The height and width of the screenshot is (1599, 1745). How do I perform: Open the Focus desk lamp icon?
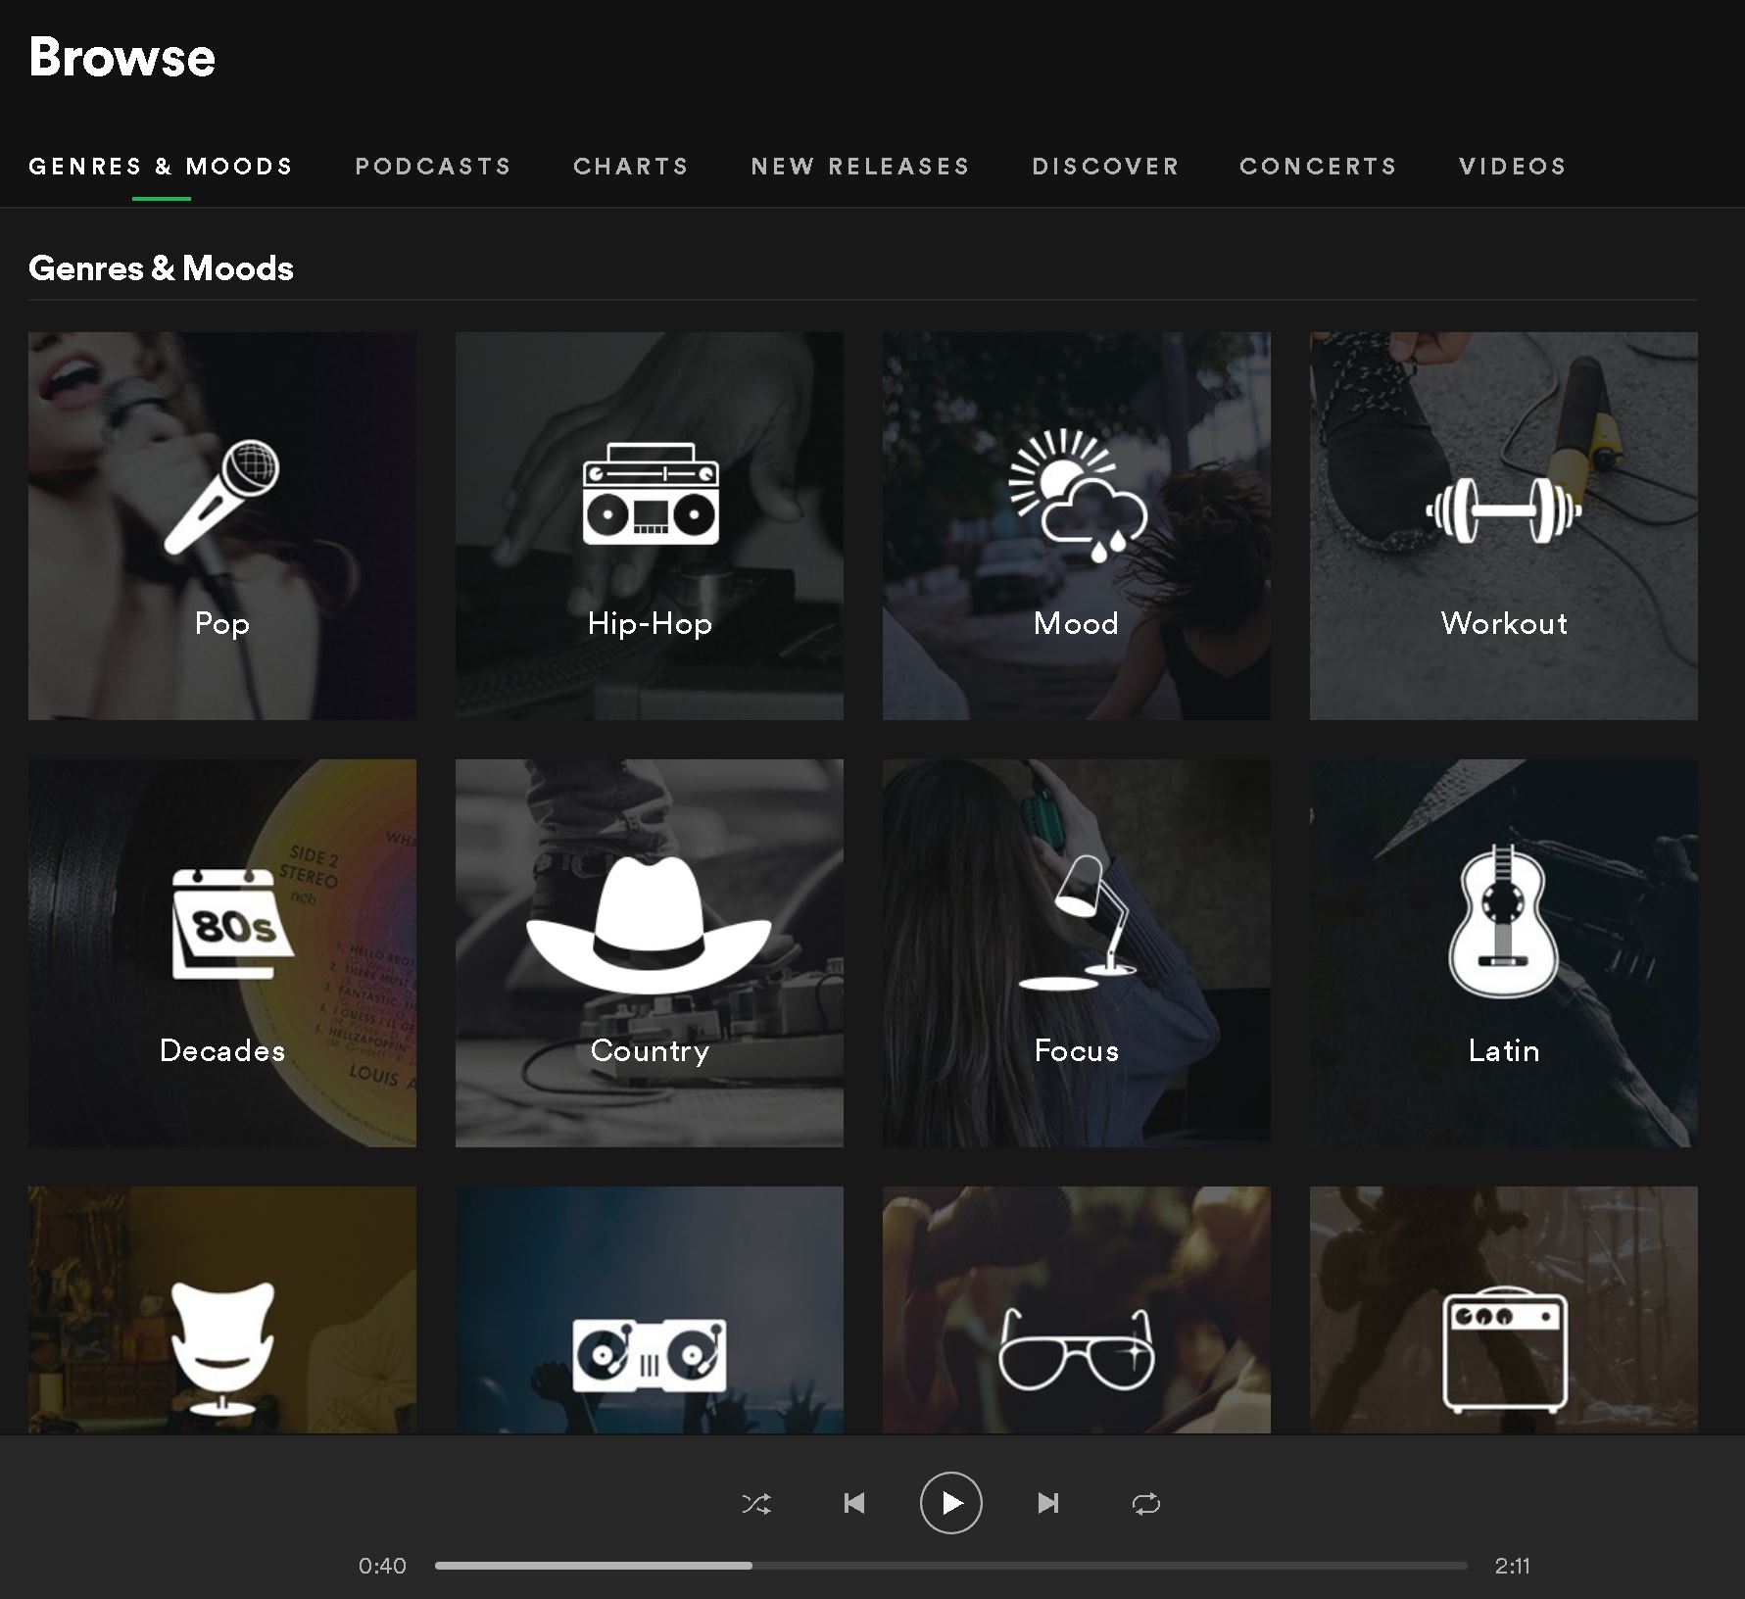[x=1078, y=922]
